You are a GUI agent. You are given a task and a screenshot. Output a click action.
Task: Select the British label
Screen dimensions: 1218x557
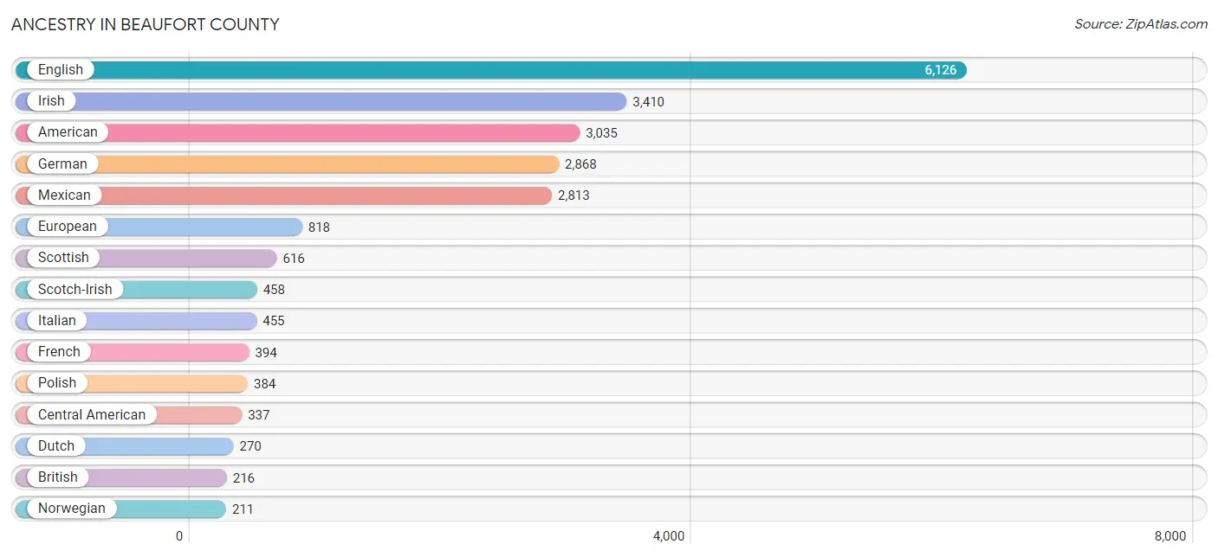click(58, 477)
